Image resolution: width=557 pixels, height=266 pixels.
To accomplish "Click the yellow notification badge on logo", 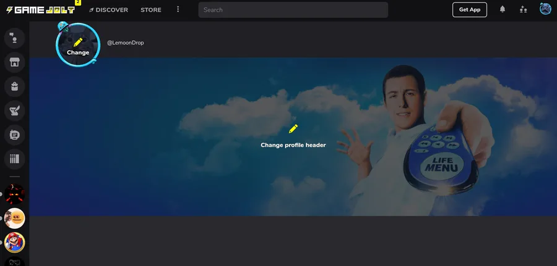I will pyautogui.click(x=78, y=2).
